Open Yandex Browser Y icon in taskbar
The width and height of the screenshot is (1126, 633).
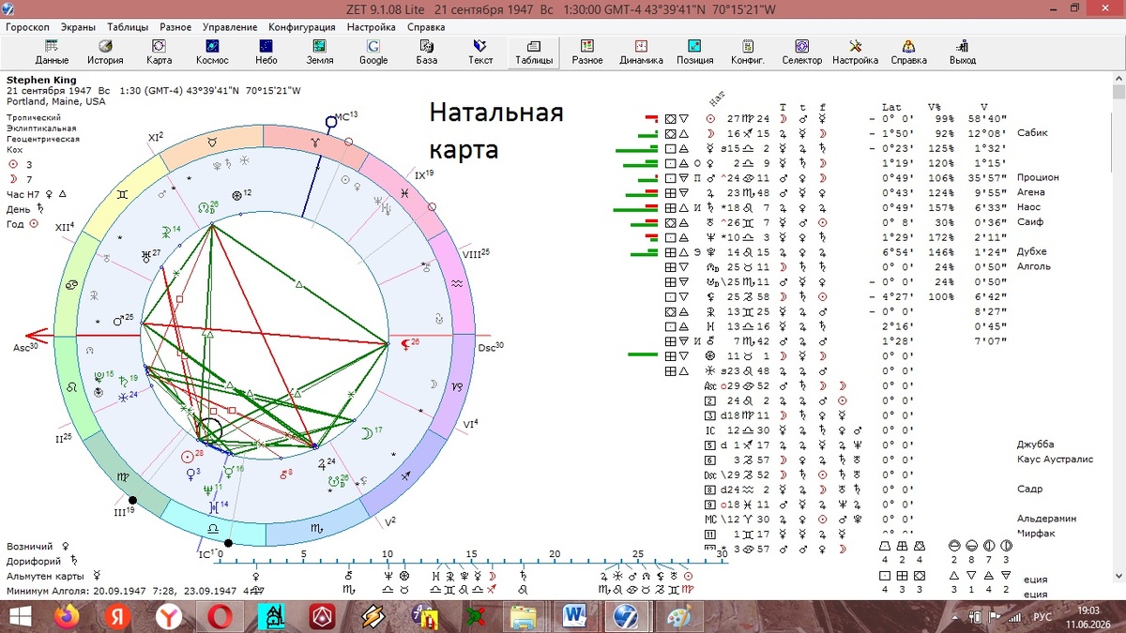coord(170,617)
